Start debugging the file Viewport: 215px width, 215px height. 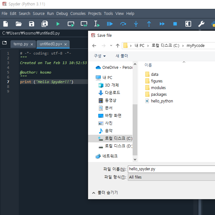(110, 24)
